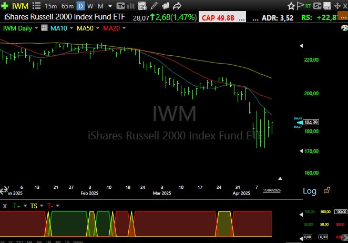This screenshot has width=348, height=243.
Task: Click the boxed 100,00 scale value
Action: tap(341, 211)
